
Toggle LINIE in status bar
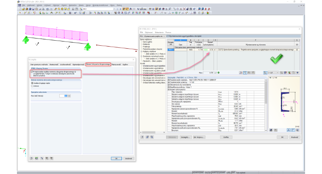tap(228, 172)
